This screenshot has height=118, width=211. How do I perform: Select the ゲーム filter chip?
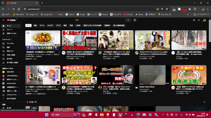(42, 25)
